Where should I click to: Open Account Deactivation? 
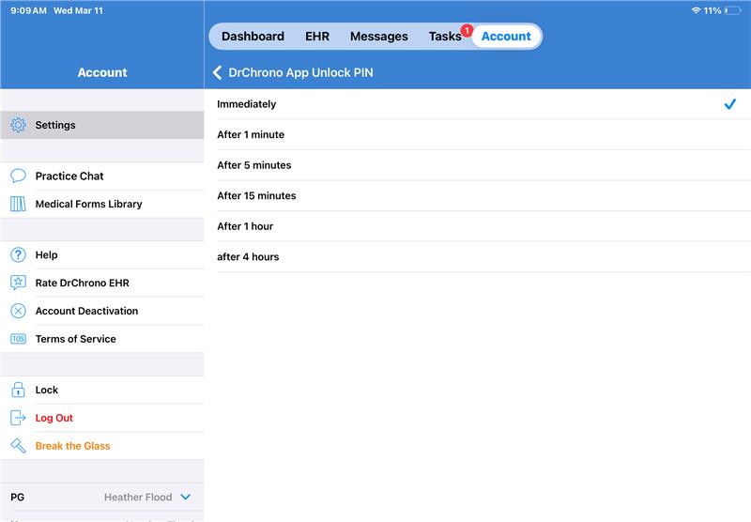pos(102,311)
